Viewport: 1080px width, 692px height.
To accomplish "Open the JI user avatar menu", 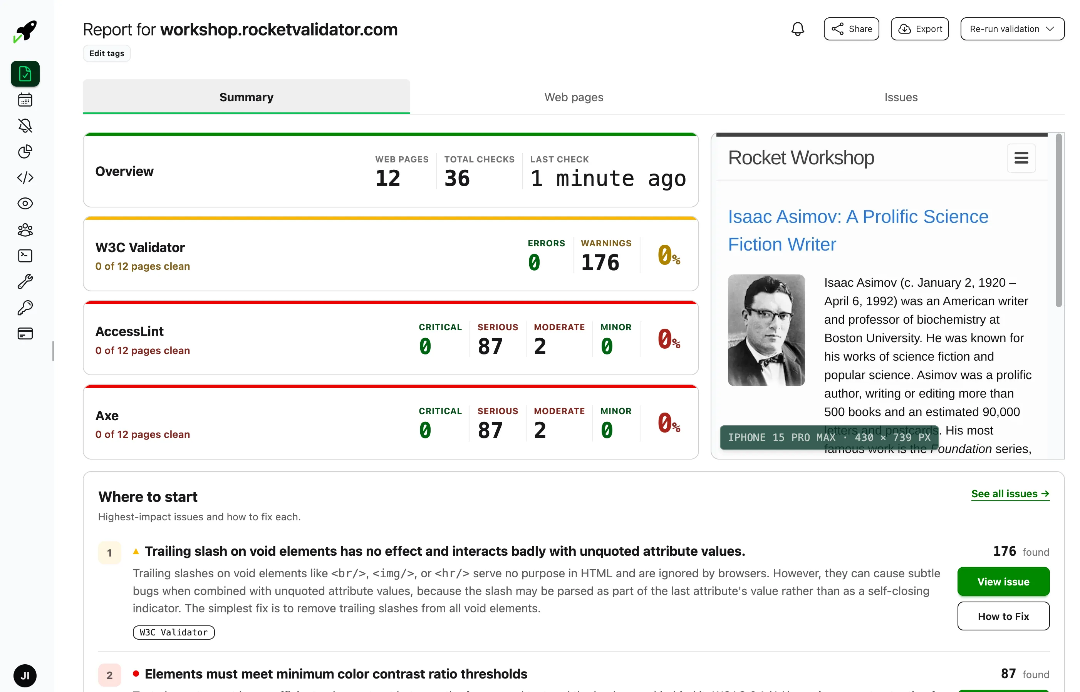I will [25, 676].
